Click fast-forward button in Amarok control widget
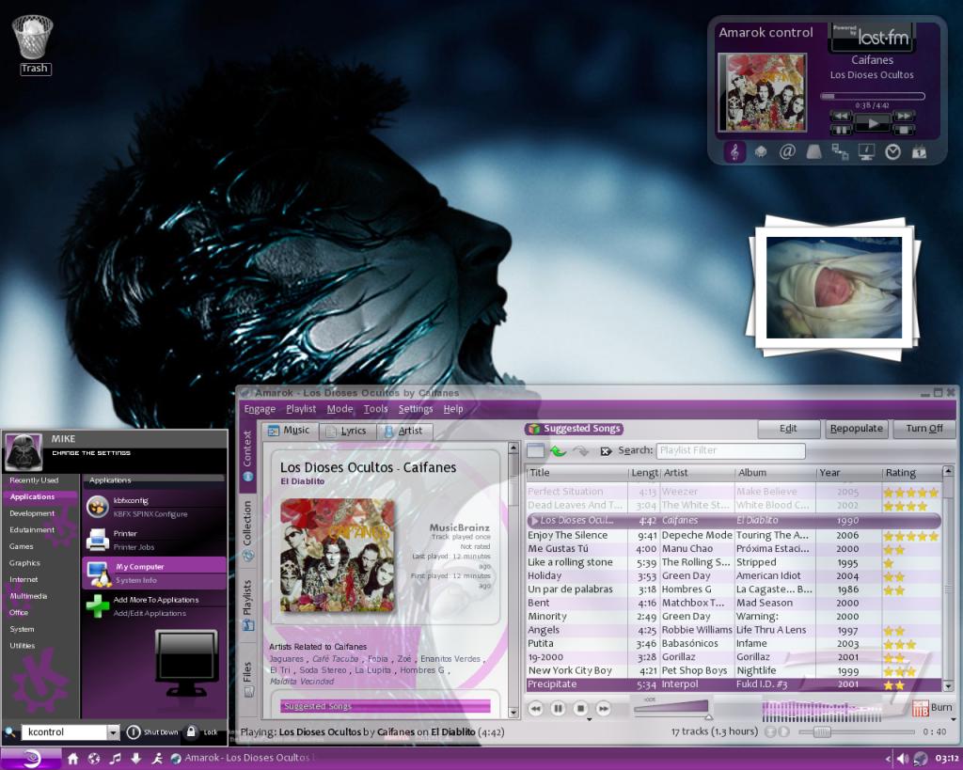The width and height of the screenshot is (963, 770). (903, 116)
